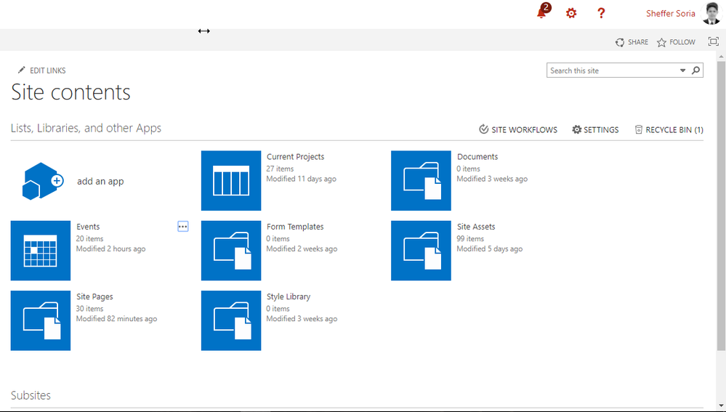Click the Documents title link
726x412 pixels.
[477, 156]
